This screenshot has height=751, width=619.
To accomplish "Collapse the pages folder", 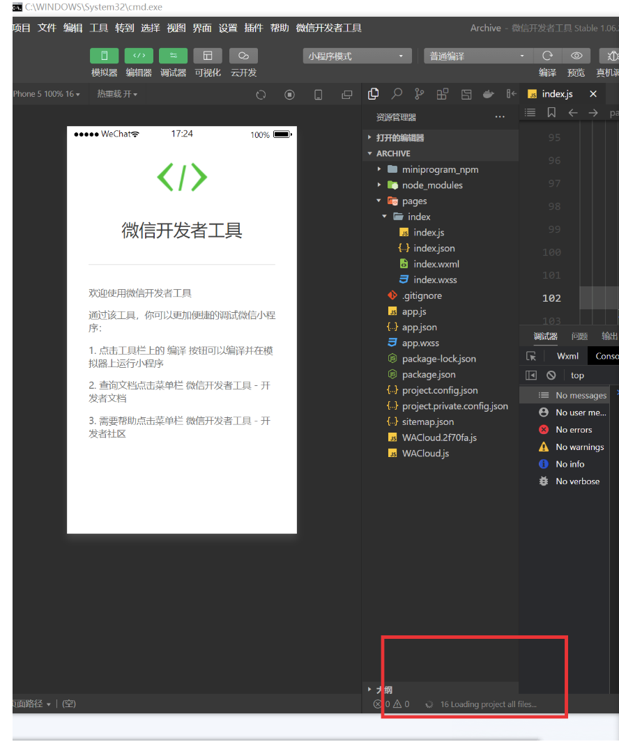I will pos(441,201).
